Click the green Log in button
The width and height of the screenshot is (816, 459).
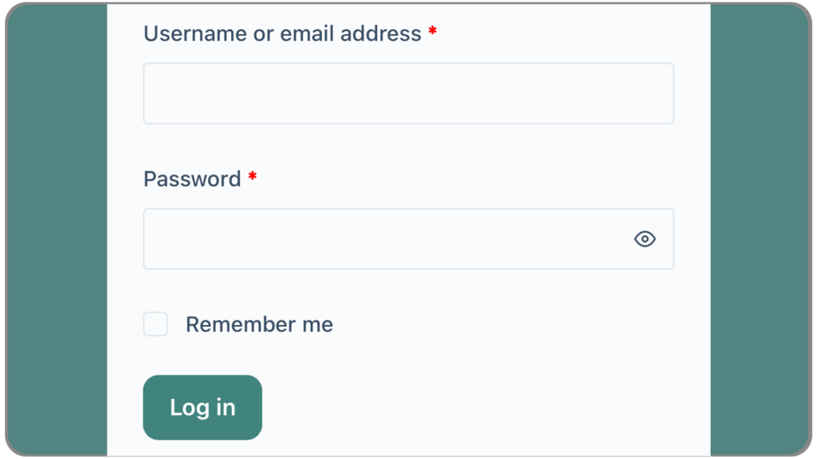[x=202, y=407]
